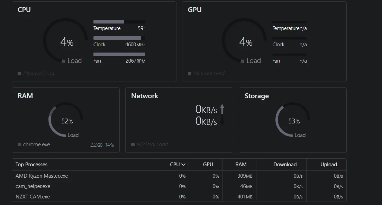Select the cam_helper.exe process row
The width and height of the screenshot is (382, 205).
[33, 186]
